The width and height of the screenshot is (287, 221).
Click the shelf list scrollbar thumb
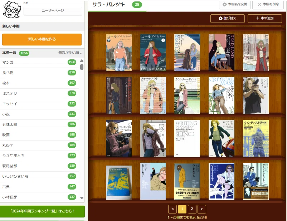pos(82,67)
